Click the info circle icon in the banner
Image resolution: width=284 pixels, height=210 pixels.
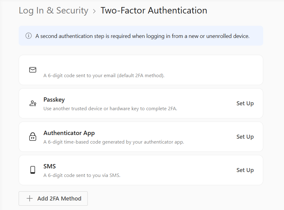[28, 36]
